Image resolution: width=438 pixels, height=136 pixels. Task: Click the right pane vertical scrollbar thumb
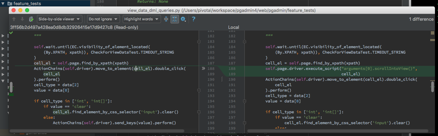click(x=433, y=87)
